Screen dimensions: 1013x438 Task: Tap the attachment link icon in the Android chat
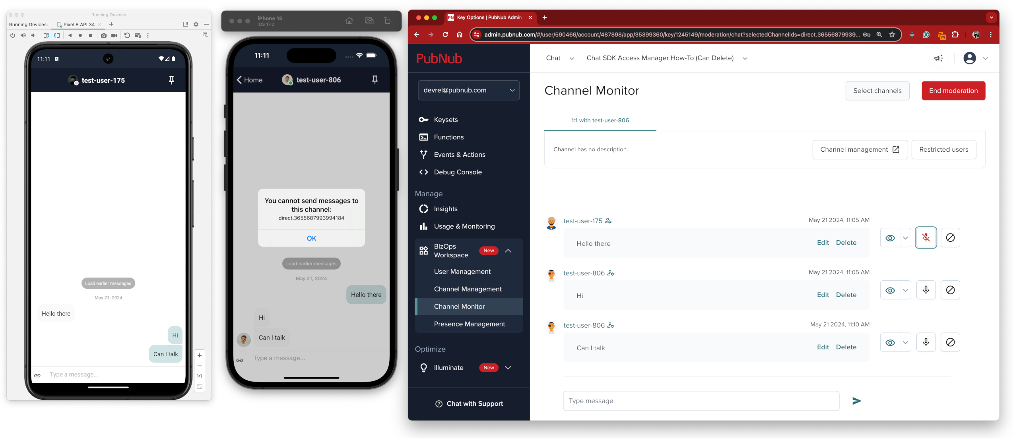pos(37,375)
